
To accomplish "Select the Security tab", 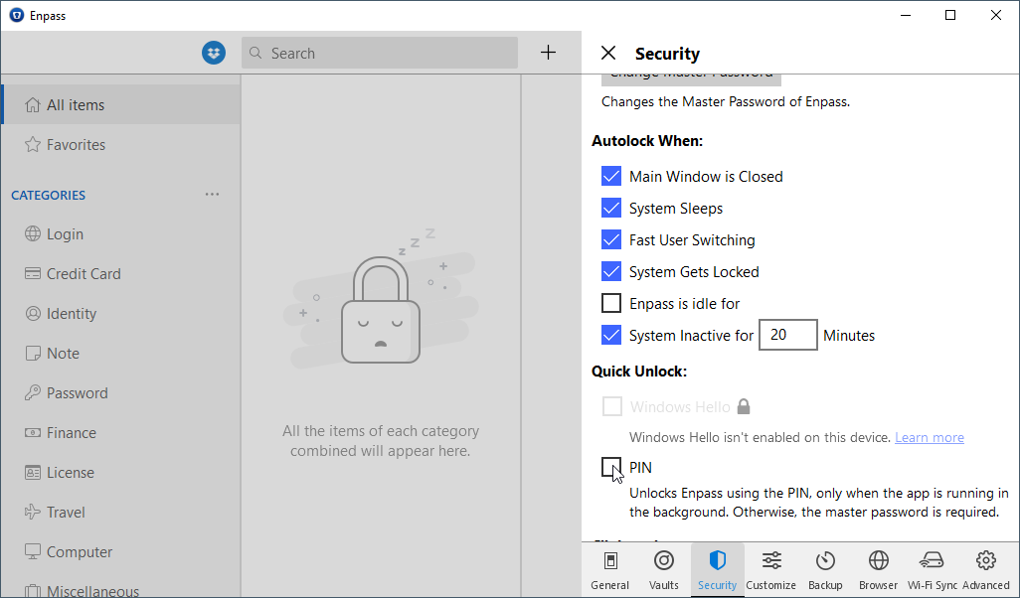I will pos(717,570).
